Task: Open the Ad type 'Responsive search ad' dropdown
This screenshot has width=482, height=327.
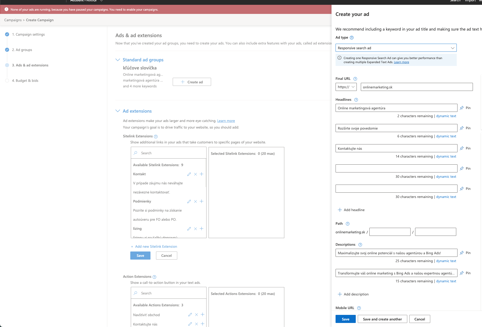Action: pos(396,48)
